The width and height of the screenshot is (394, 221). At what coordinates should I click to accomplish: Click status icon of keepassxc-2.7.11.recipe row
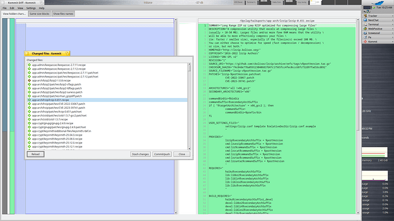[x=29, y=65]
